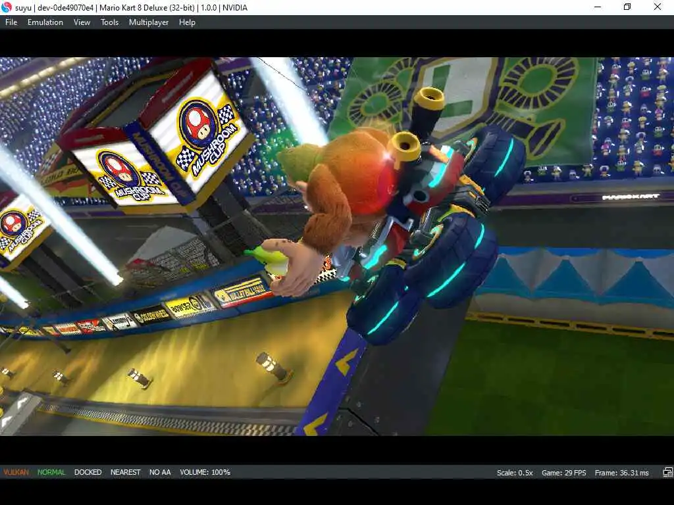The height and width of the screenshot is (505, 674).
Task: Click the Game: 29 FPS readout
Action: (563, 473)
